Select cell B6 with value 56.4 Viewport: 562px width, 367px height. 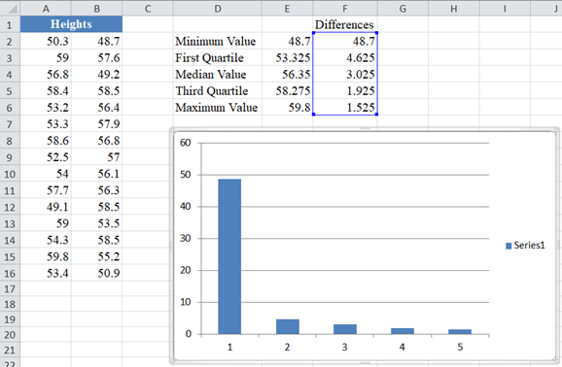click(97, 108)
